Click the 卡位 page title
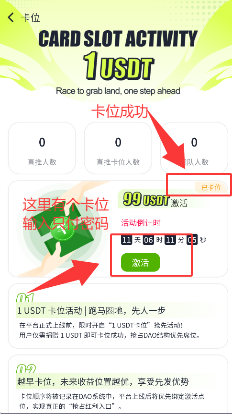232x415 pixels. [30, 18]
